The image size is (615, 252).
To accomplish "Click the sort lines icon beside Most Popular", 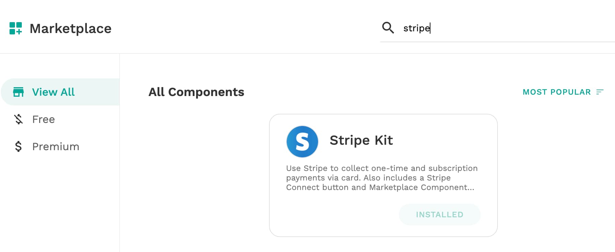I will click(x=600, y=92).
